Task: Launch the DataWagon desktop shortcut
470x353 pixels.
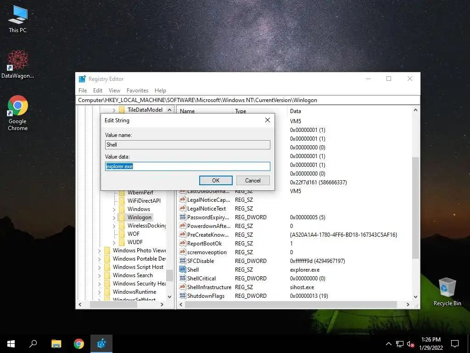Action: coord(18,64)
